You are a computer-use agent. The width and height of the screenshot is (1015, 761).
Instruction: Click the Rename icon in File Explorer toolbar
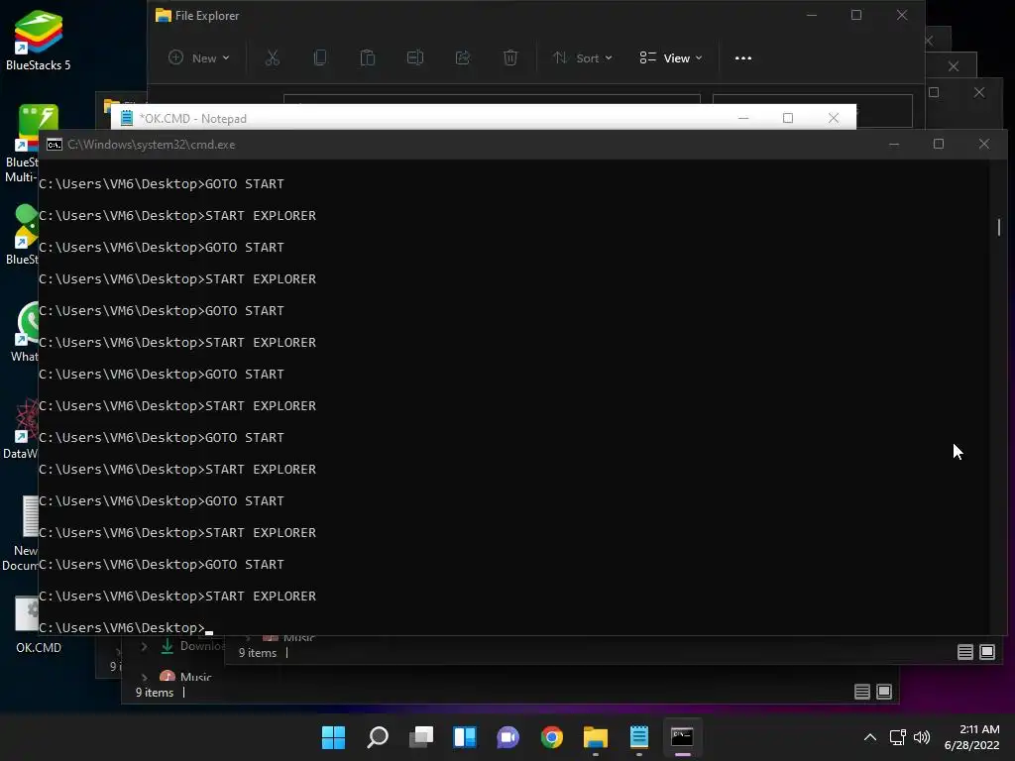click(415, 58)
